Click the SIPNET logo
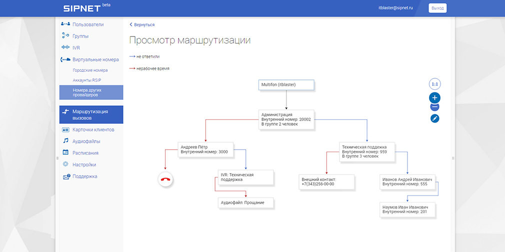The image size is (505, 252). (82, 8)
